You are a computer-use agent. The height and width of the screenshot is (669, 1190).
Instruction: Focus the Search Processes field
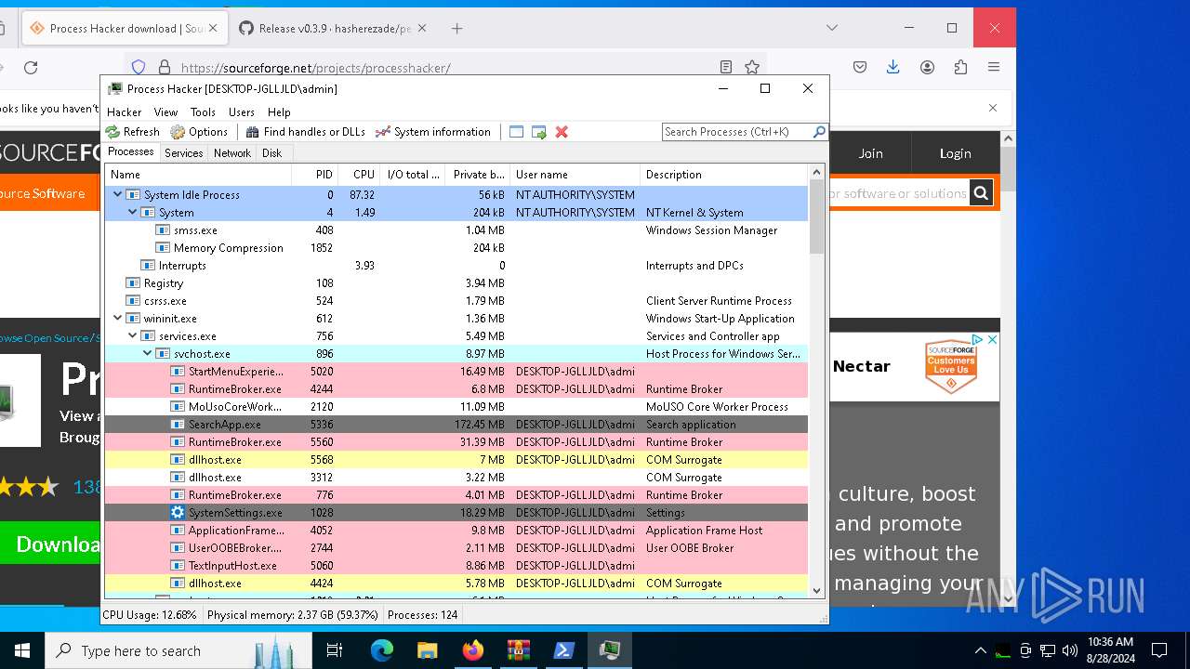736,132
